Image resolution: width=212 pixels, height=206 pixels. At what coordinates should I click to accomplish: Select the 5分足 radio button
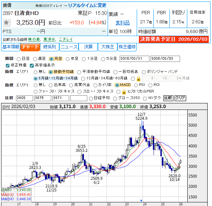tap(103, 59)
